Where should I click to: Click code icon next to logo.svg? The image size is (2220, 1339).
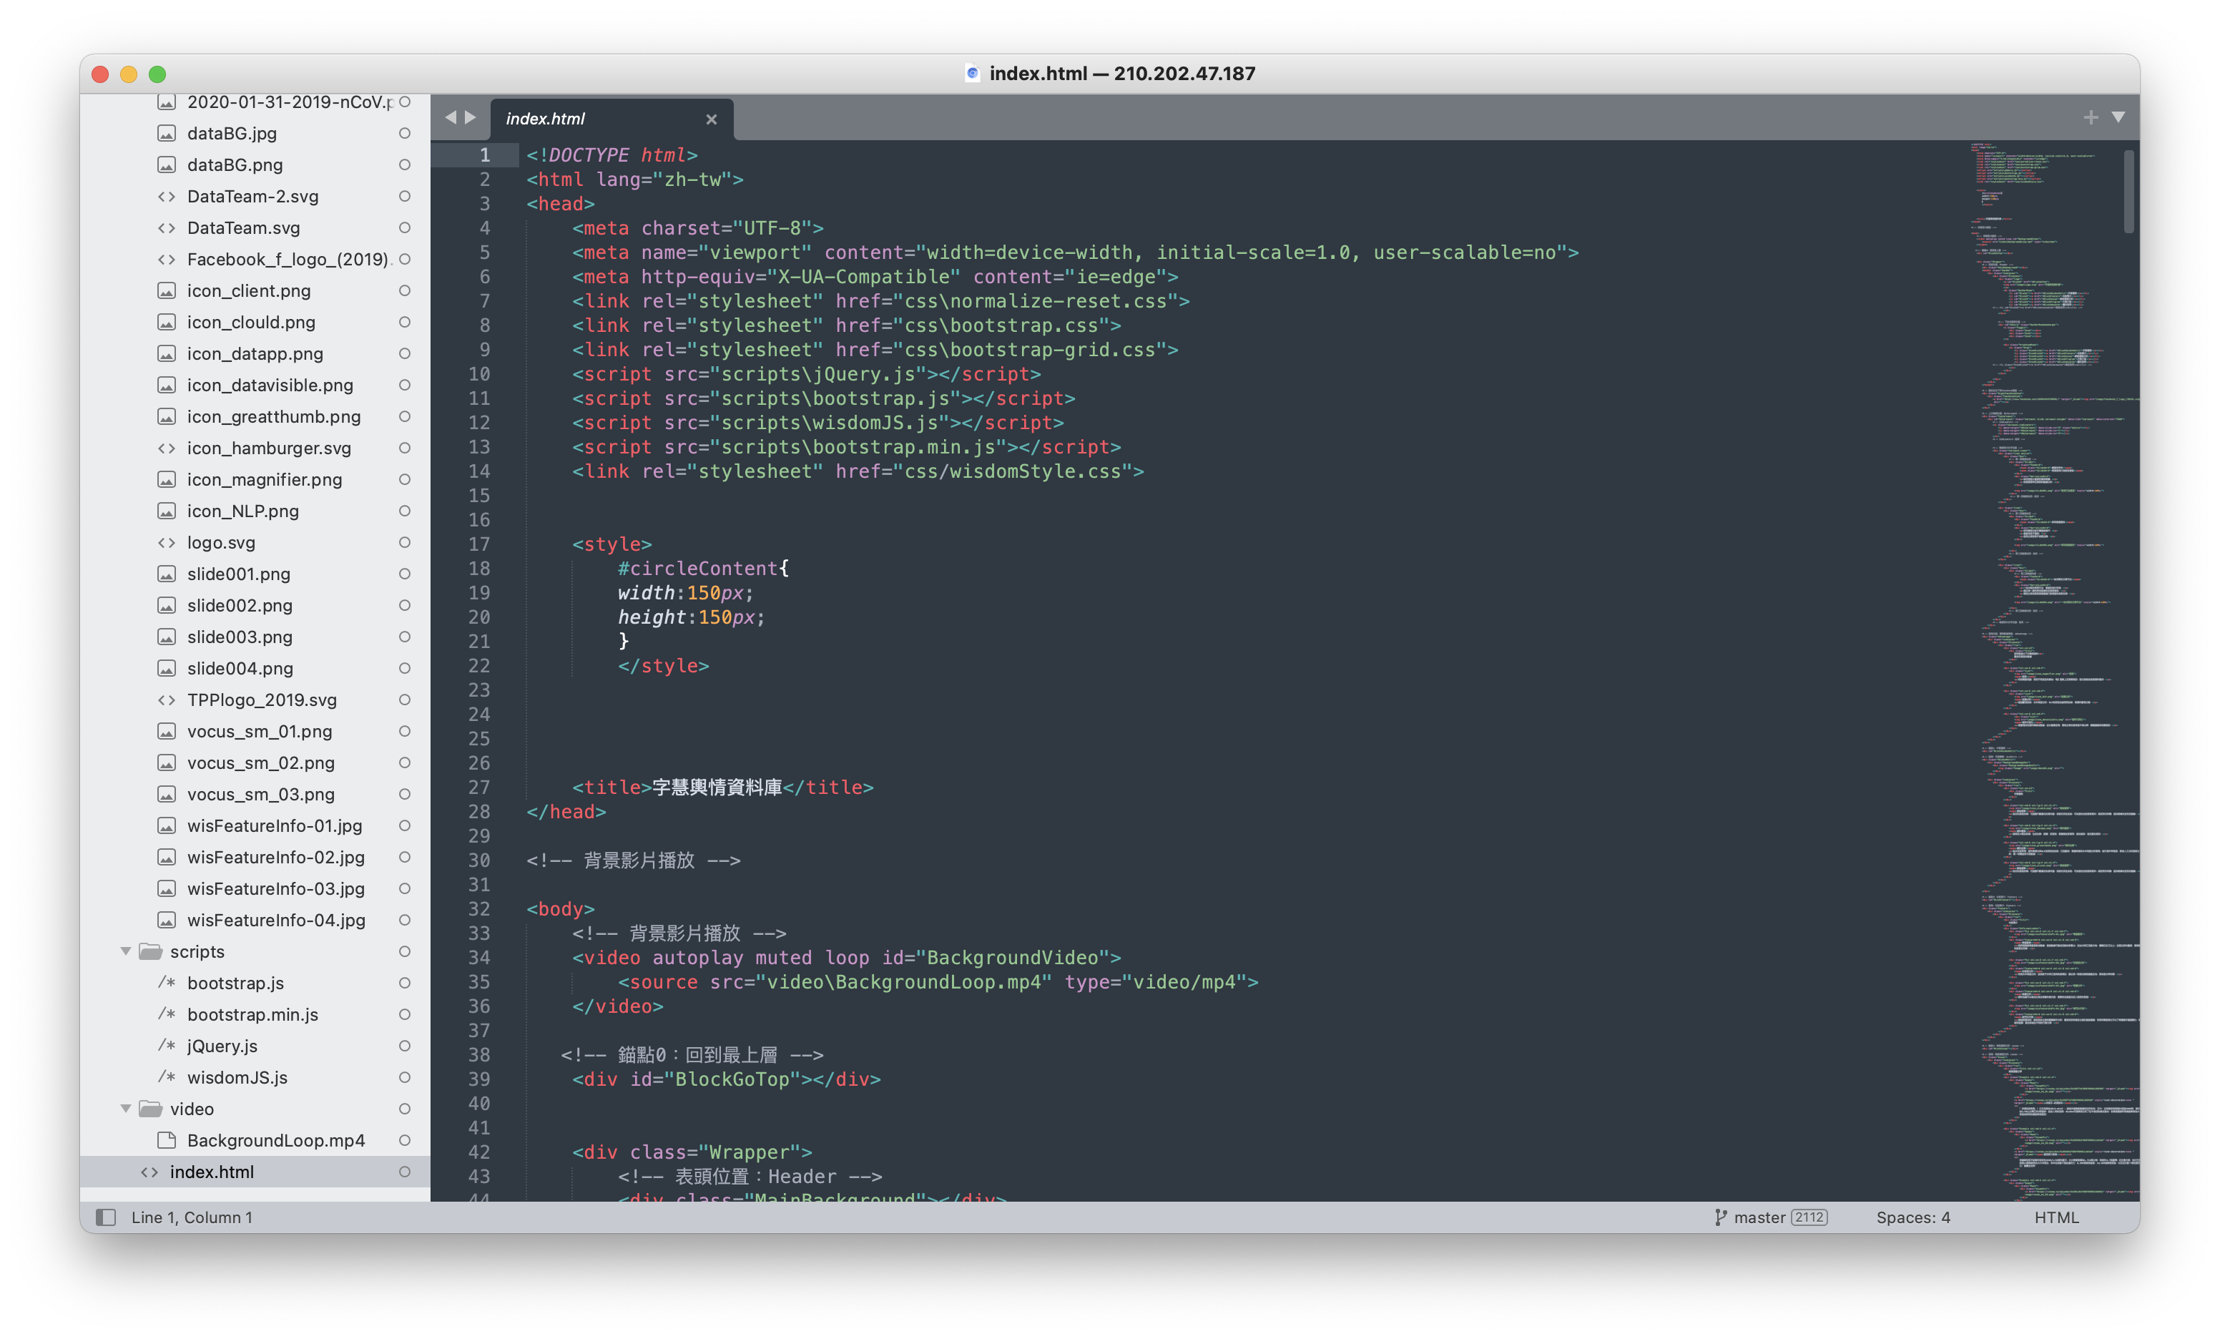(167, 542)
